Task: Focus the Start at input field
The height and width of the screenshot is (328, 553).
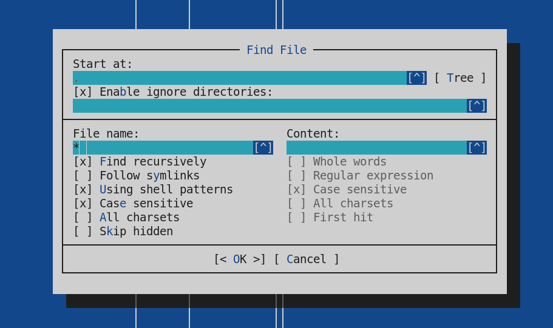Action: (240, 78)
